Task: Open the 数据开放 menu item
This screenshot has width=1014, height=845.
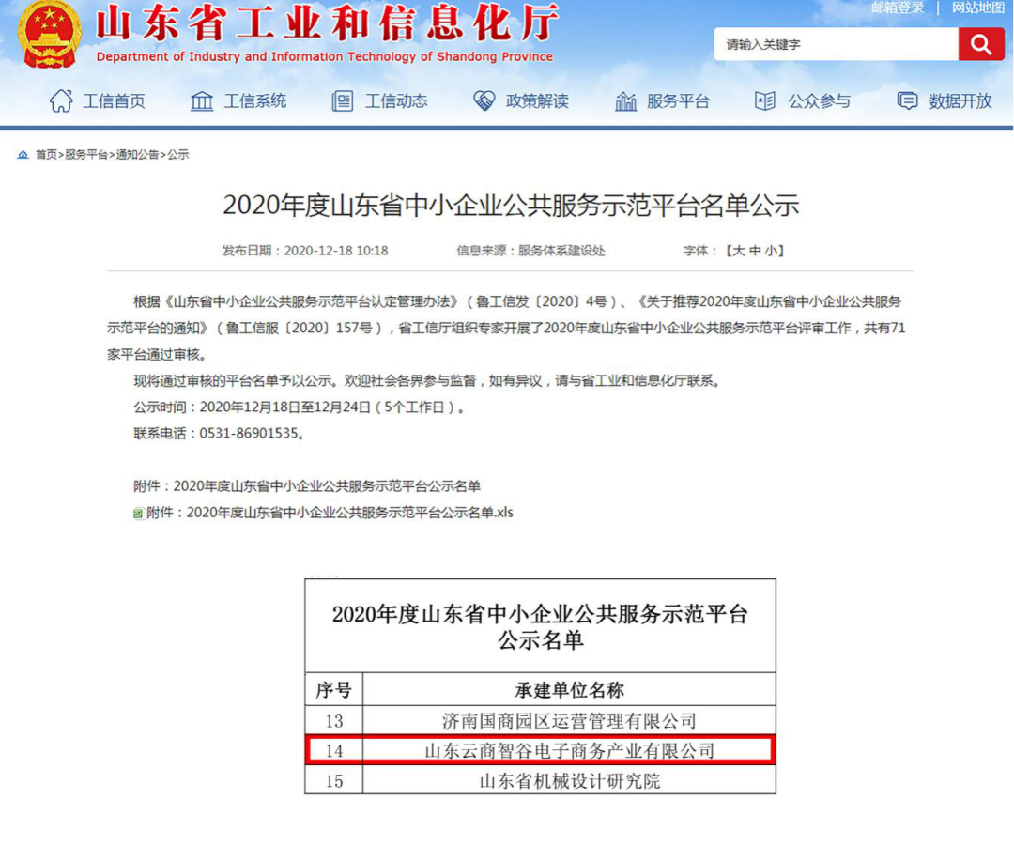Action: pyautogui.click(x=960, y=100)
